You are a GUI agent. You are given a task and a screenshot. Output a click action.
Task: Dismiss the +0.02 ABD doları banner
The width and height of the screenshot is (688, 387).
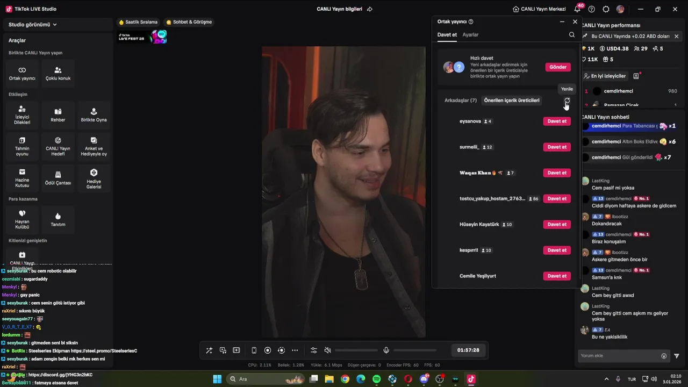[676, 37]
